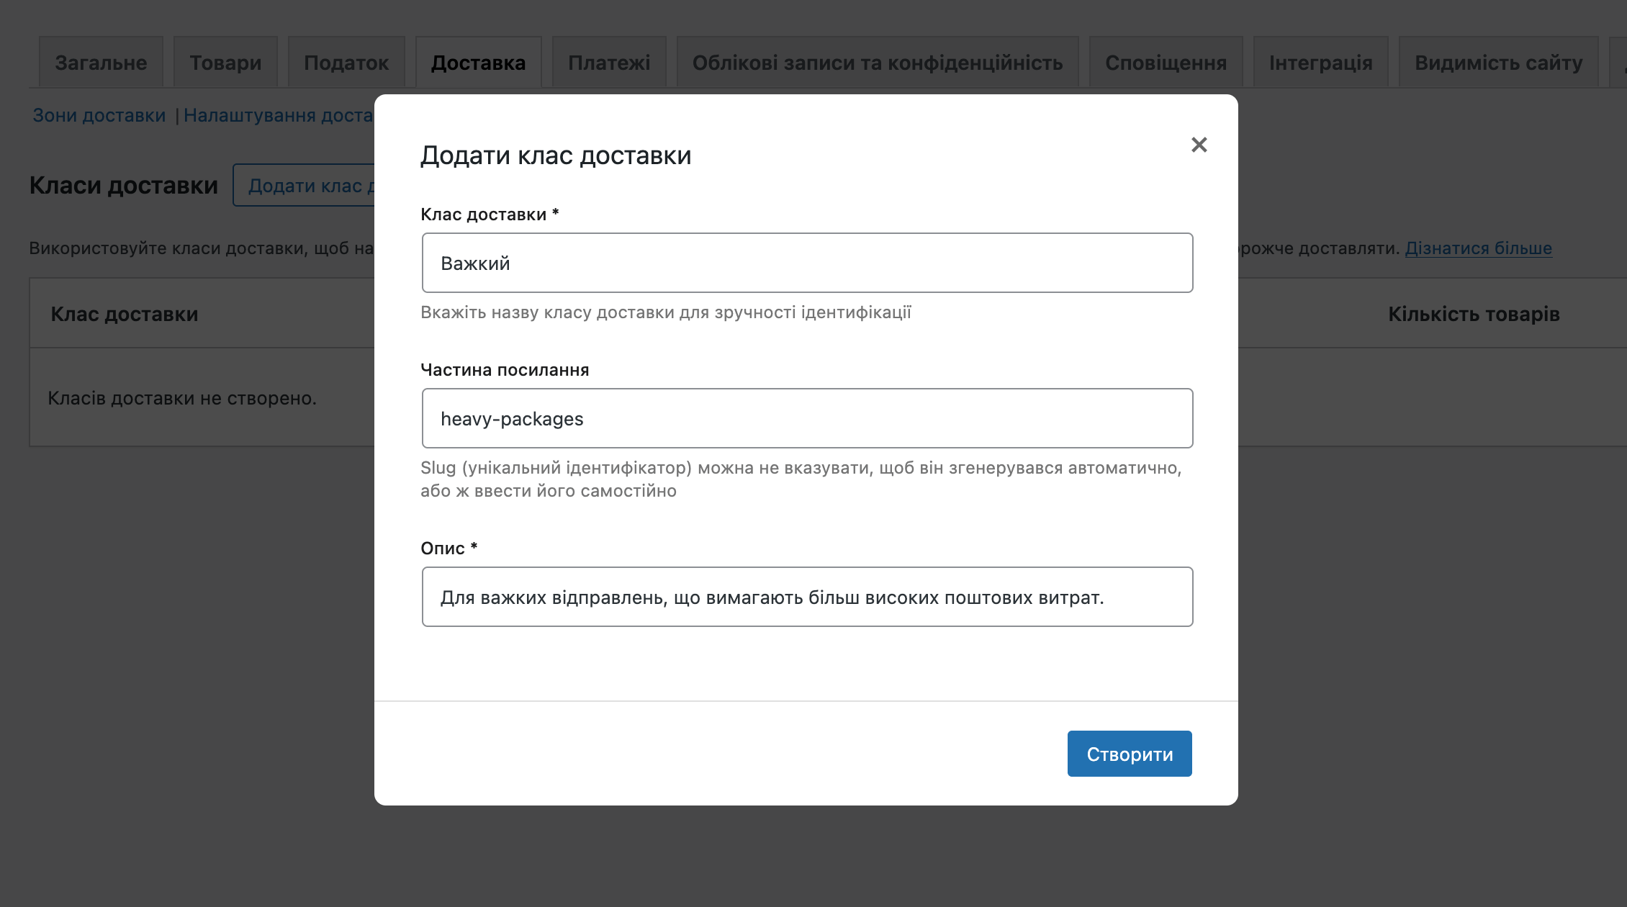Open the Інтеграція tab
Screen dimensions: 1627x907
[1320, 63]
